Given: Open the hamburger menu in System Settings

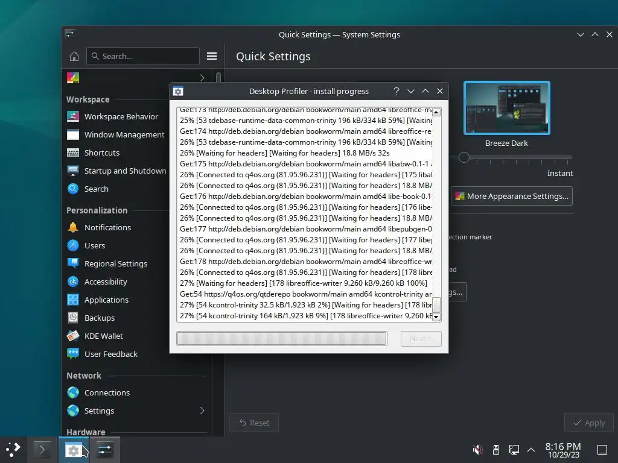Looking at the screenshot, I should pyautogui.click(x=212, y=56).
